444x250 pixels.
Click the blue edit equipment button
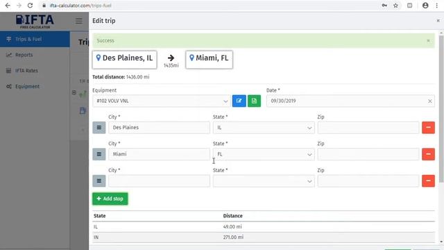pyautogui.click(x=239, y=101)
